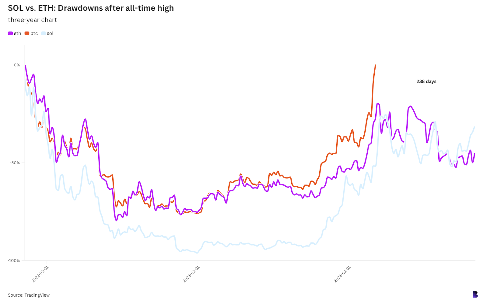Click the right end of the sol line
This screenshot has height=306, width=487.
[x=474, y=127]
